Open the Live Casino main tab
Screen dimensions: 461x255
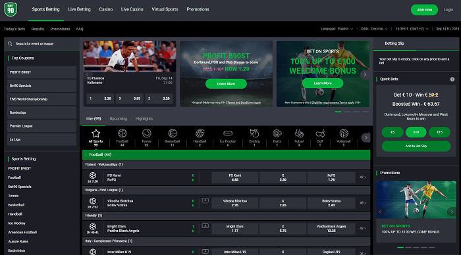pyautogui.click(x=132, y=9)
